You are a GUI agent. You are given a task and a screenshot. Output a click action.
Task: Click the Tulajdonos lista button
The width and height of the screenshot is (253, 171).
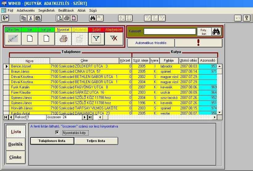click(x=52, y=141)
